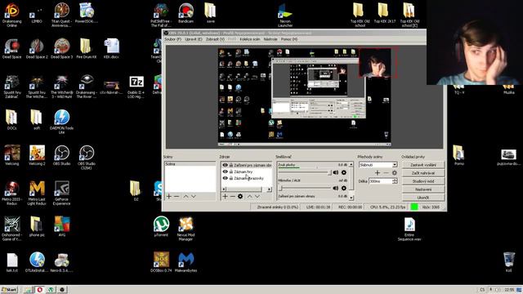Click the webcam overlay in OBS preview
The image size is (523, 294).
(378, 63)
